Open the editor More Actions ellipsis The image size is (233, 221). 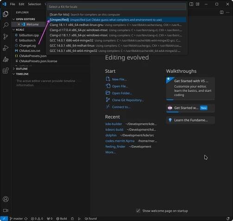227,13
